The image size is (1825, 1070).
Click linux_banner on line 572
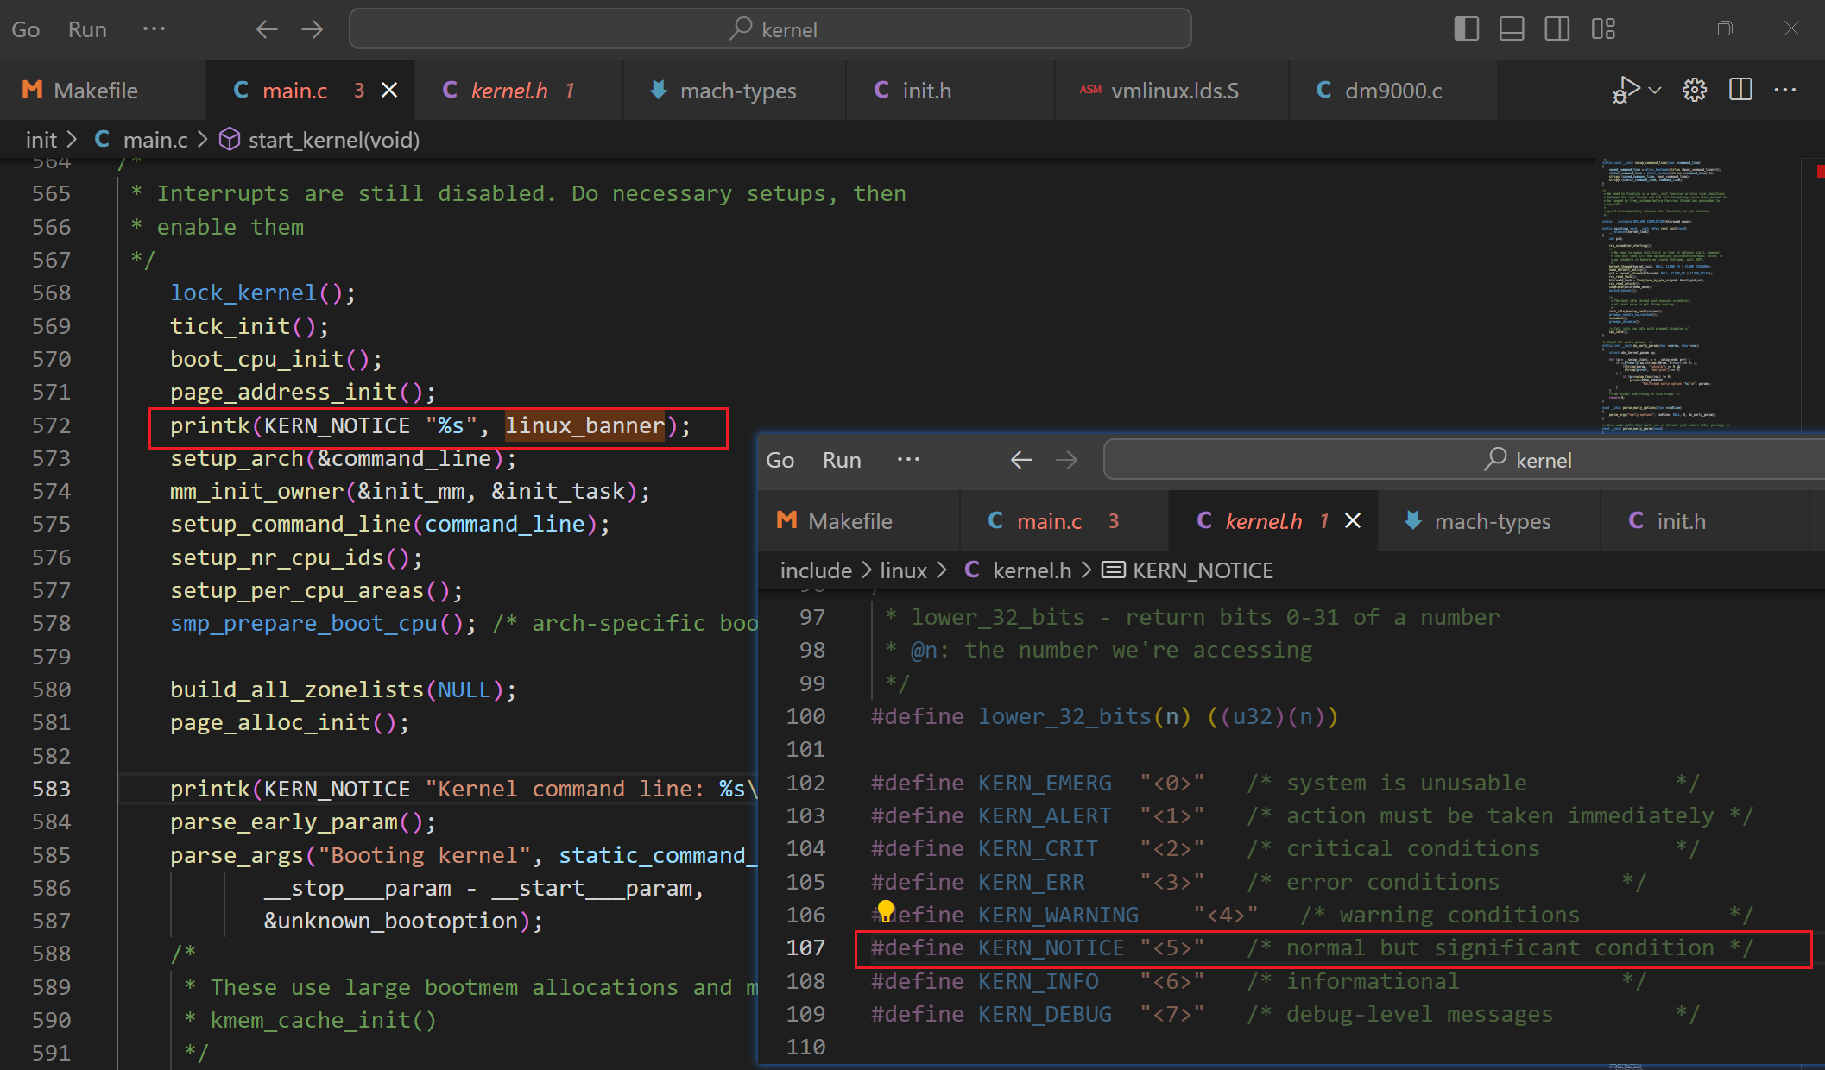[x=585, y=425]
